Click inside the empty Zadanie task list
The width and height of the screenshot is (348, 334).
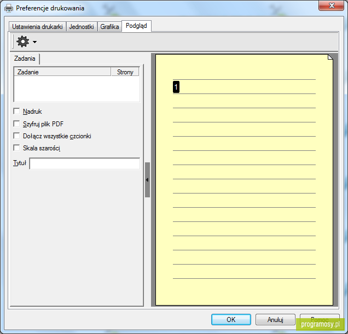[x=77, y=89]
